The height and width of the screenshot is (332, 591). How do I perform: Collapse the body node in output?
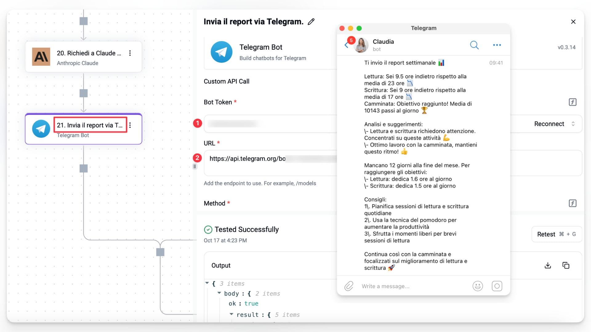(219, 293)
